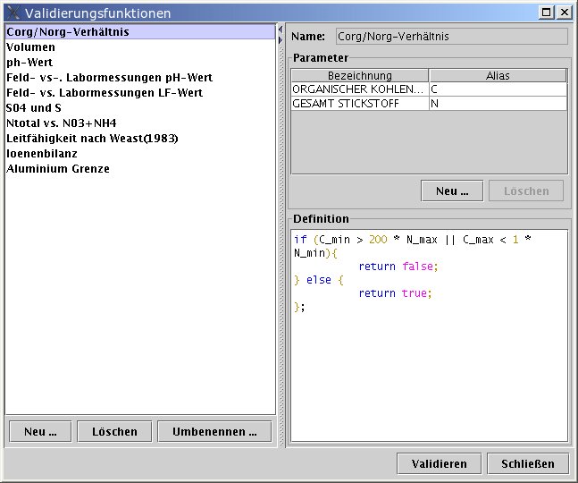Click Neu button below function list
This screenshot has height=483, width=578.
coord(40,431)
